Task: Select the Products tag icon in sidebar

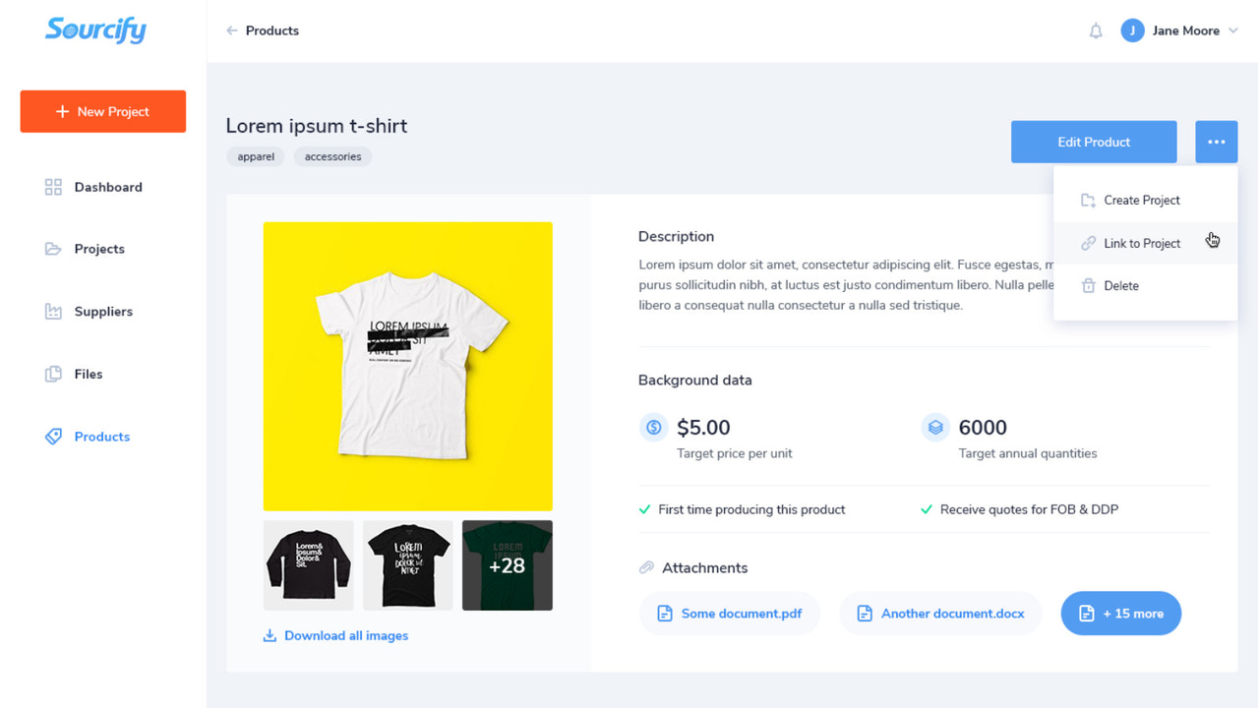Action: click(x=52, y=436)
